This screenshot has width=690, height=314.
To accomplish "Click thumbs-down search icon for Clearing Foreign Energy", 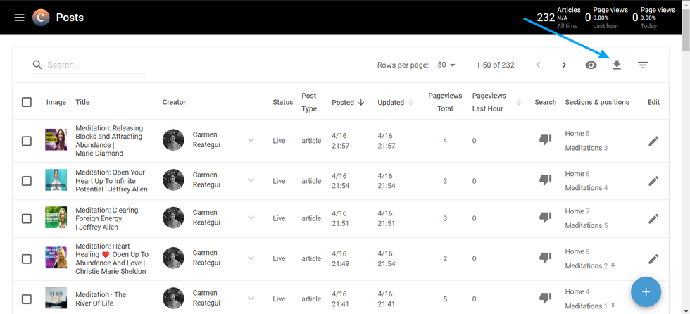I will (545, 218).
